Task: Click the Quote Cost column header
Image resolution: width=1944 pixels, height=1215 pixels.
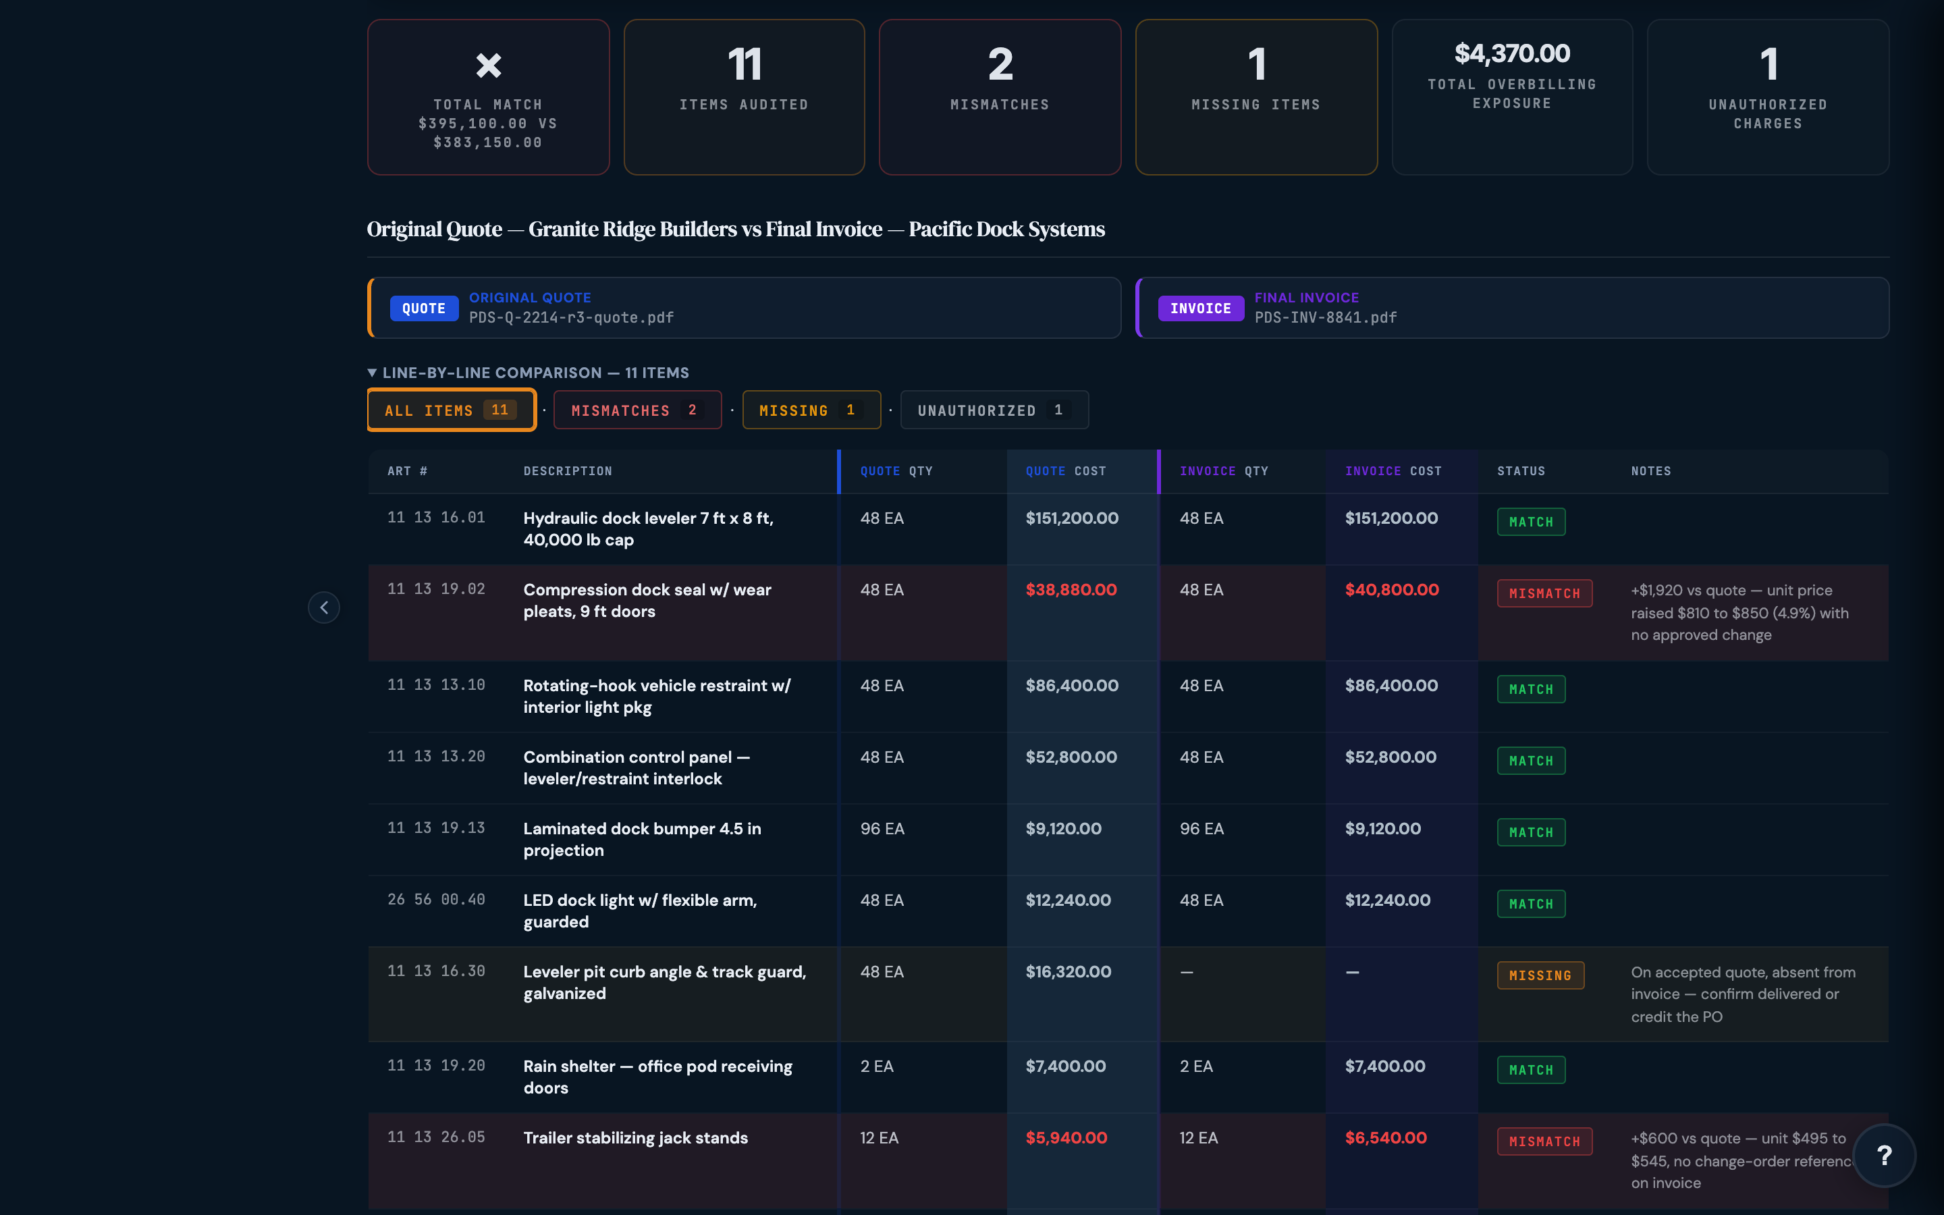Action: point(1066,472)
